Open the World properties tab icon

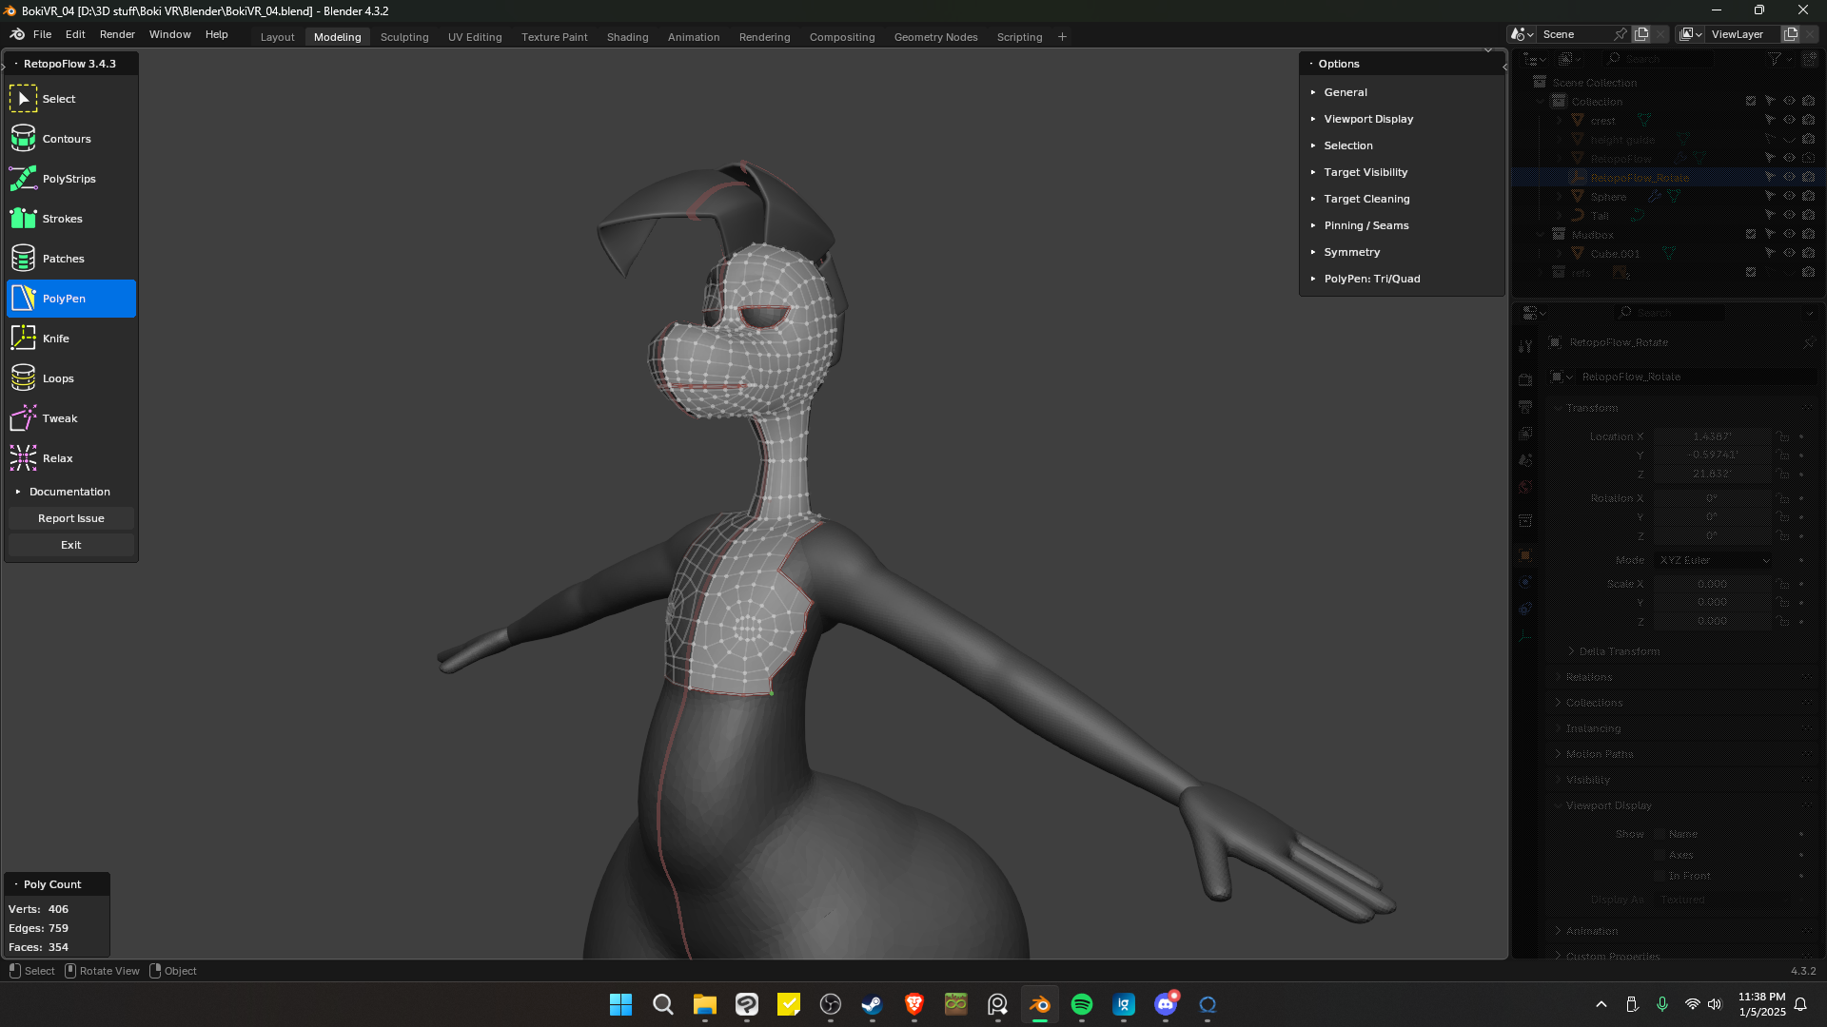click(x=1525, y=487)
